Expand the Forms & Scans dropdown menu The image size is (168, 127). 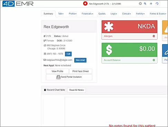coord(158,14)
